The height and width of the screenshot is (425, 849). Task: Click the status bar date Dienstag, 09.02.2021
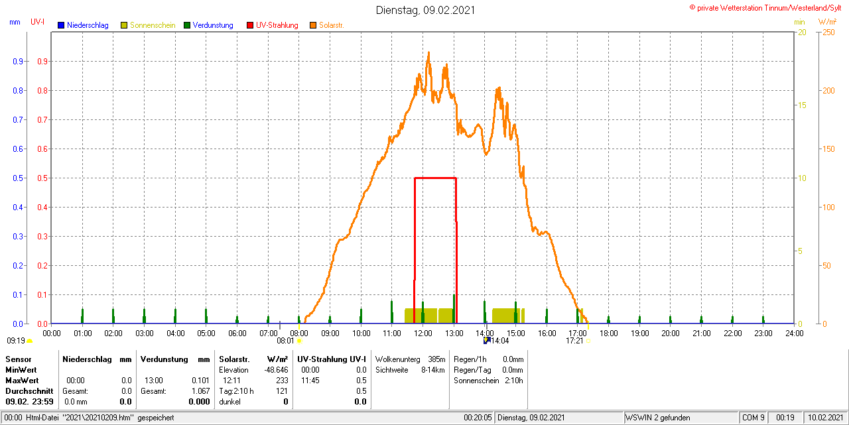pos(531,418)
